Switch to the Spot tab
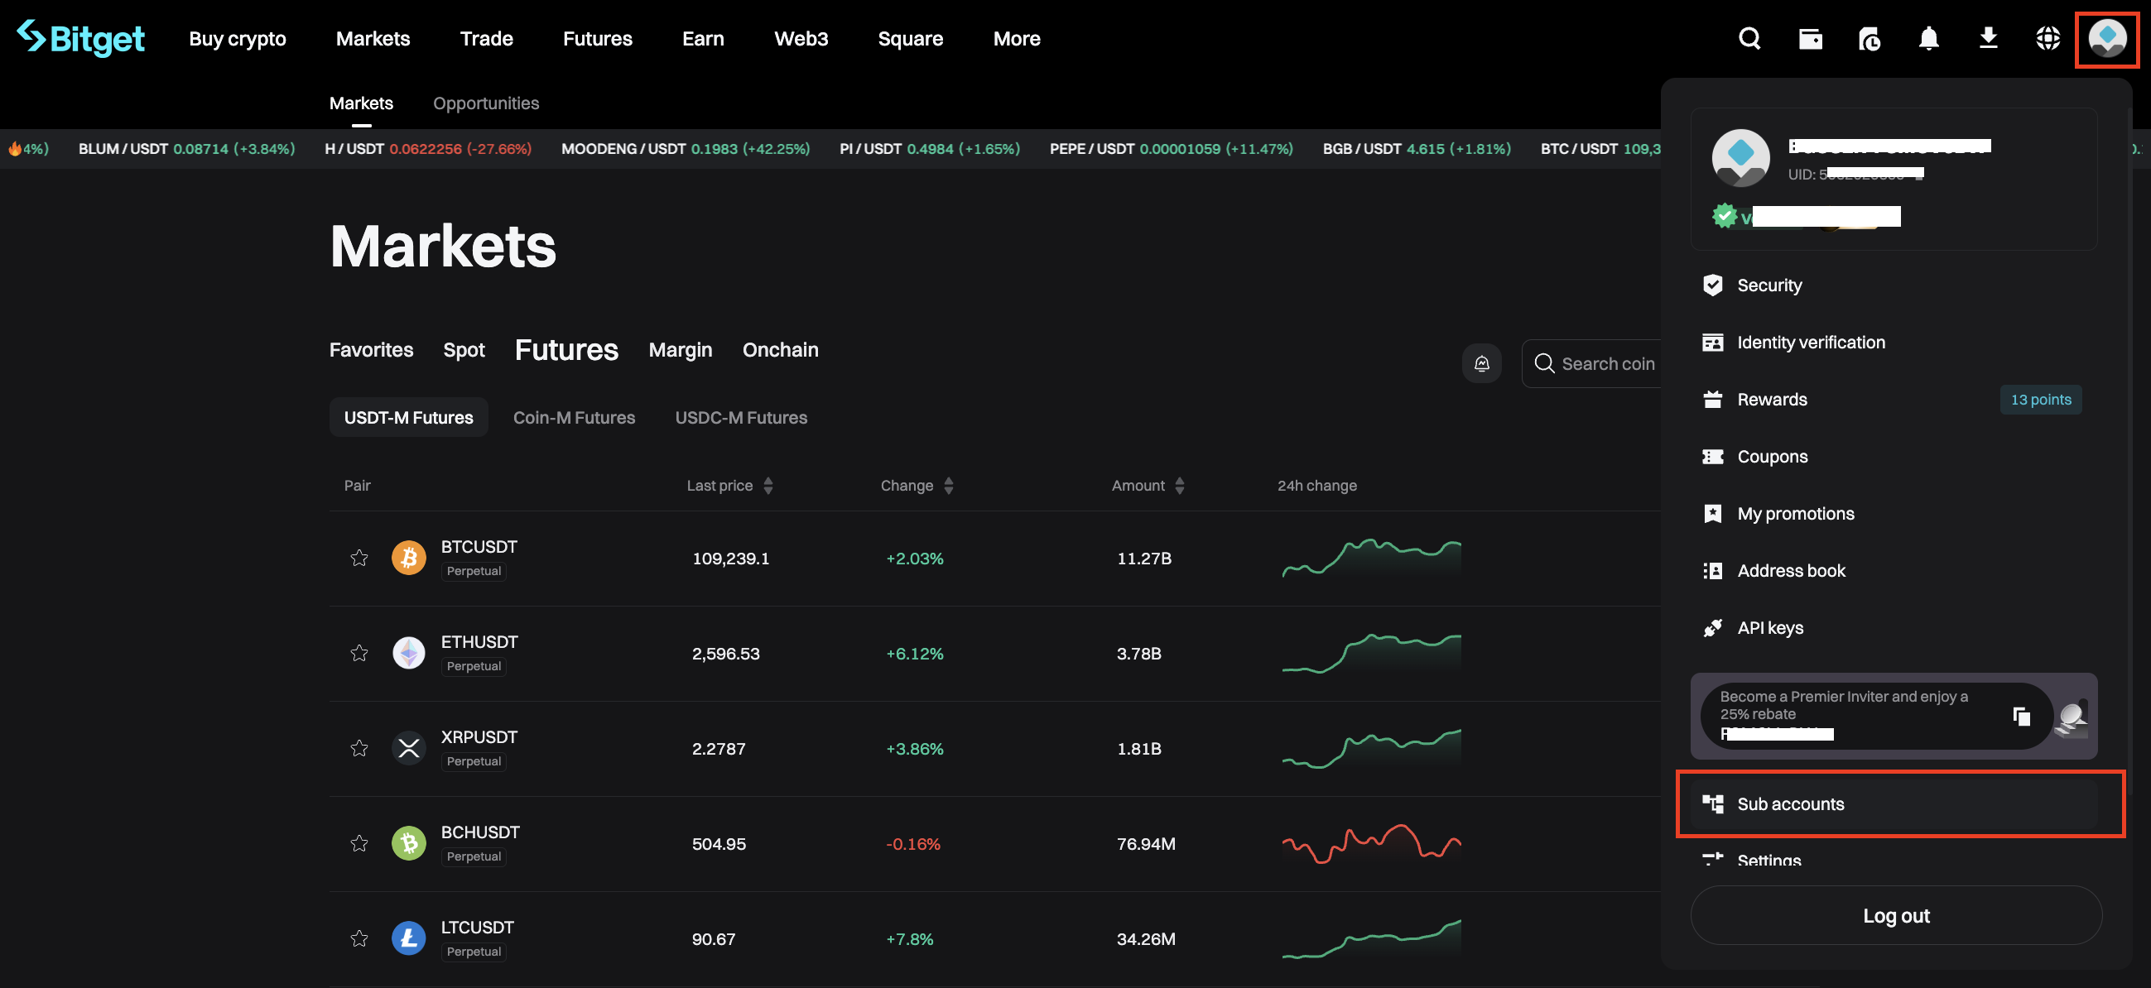Image resolution: width=2151 pixels, height=988 pixels. tap(464, 351)
